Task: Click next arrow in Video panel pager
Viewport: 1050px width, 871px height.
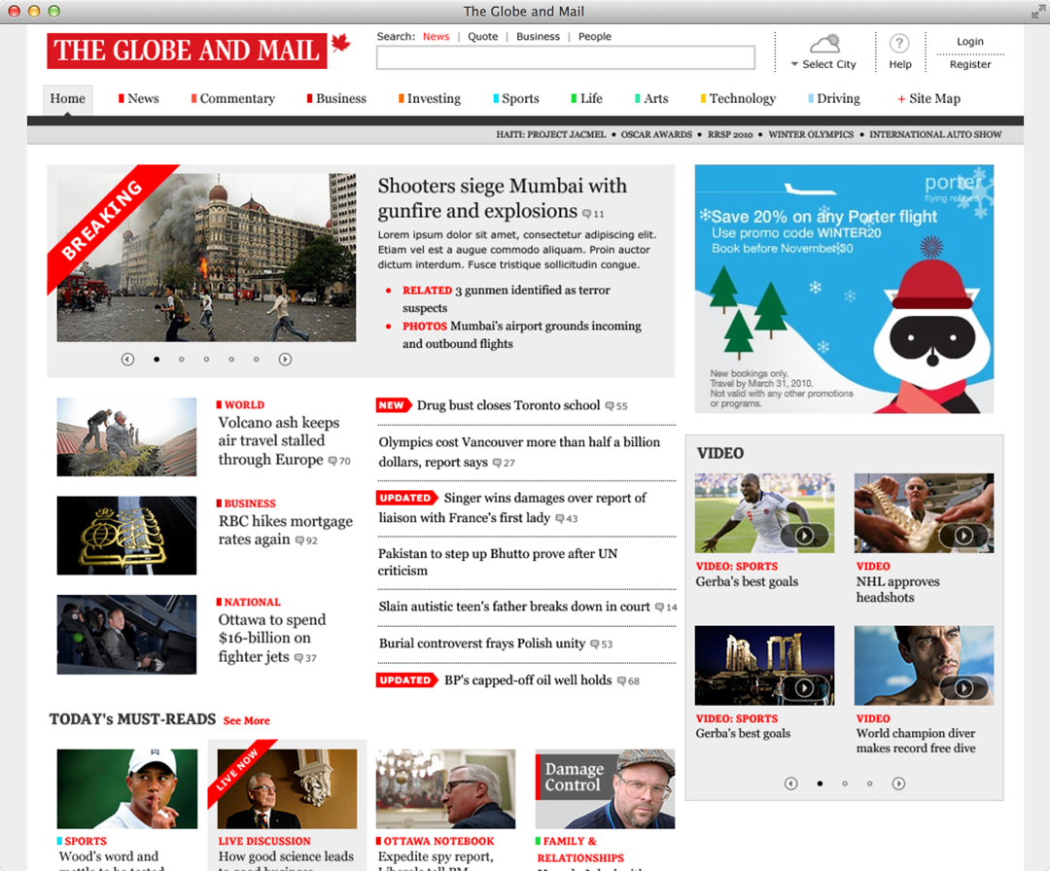Action: click(898, 784)
